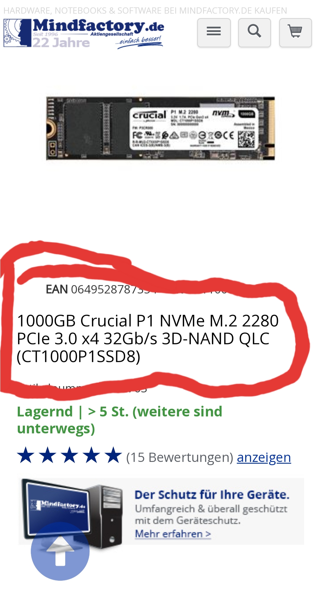Go to homepage via Mindfactory.de logo

[x=84, y=33]
